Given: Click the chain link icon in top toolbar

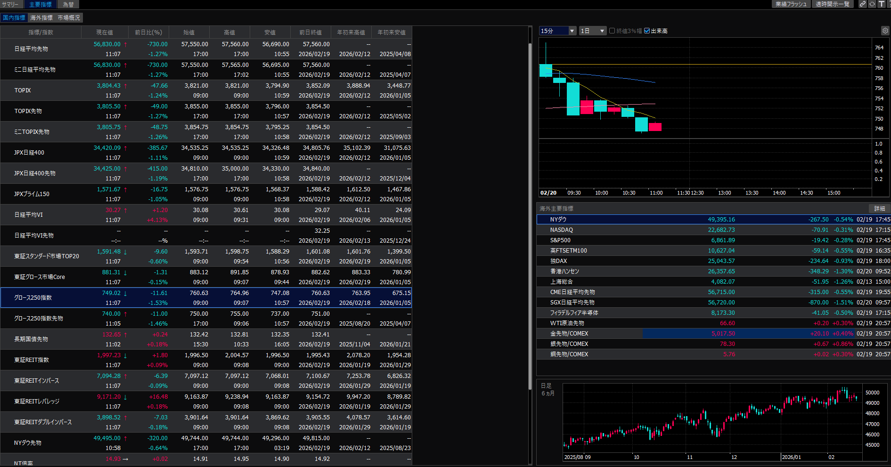Looking at the screenshot, I should pos(862,4).
